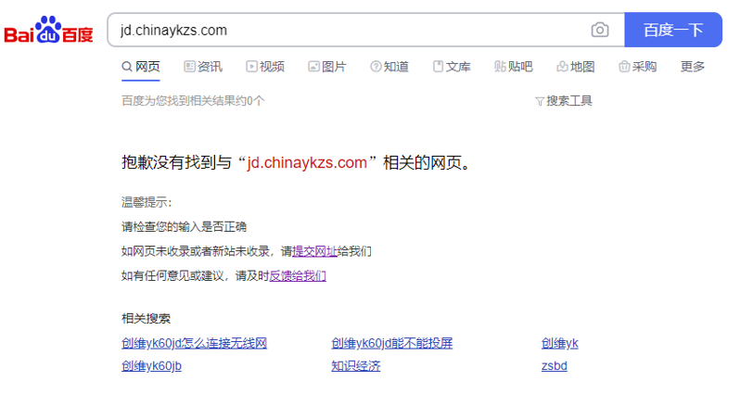
Task: Expand the 更多 menu
Action: click(693, 67)
